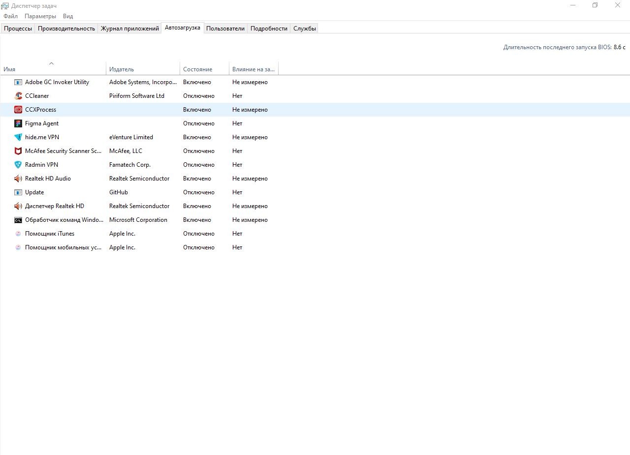Click the Piriform Software Ltd publisher cell
This screenshot has width=630, height=455.
[137, 96]
